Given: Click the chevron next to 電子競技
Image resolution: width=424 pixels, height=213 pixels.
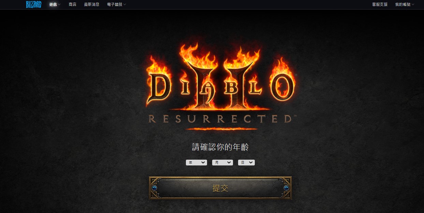Looking at the screenshot, I should (x=125, y=4).
